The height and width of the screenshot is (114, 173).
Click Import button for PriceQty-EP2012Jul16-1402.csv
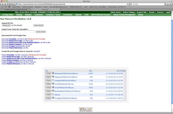[48, 98]
